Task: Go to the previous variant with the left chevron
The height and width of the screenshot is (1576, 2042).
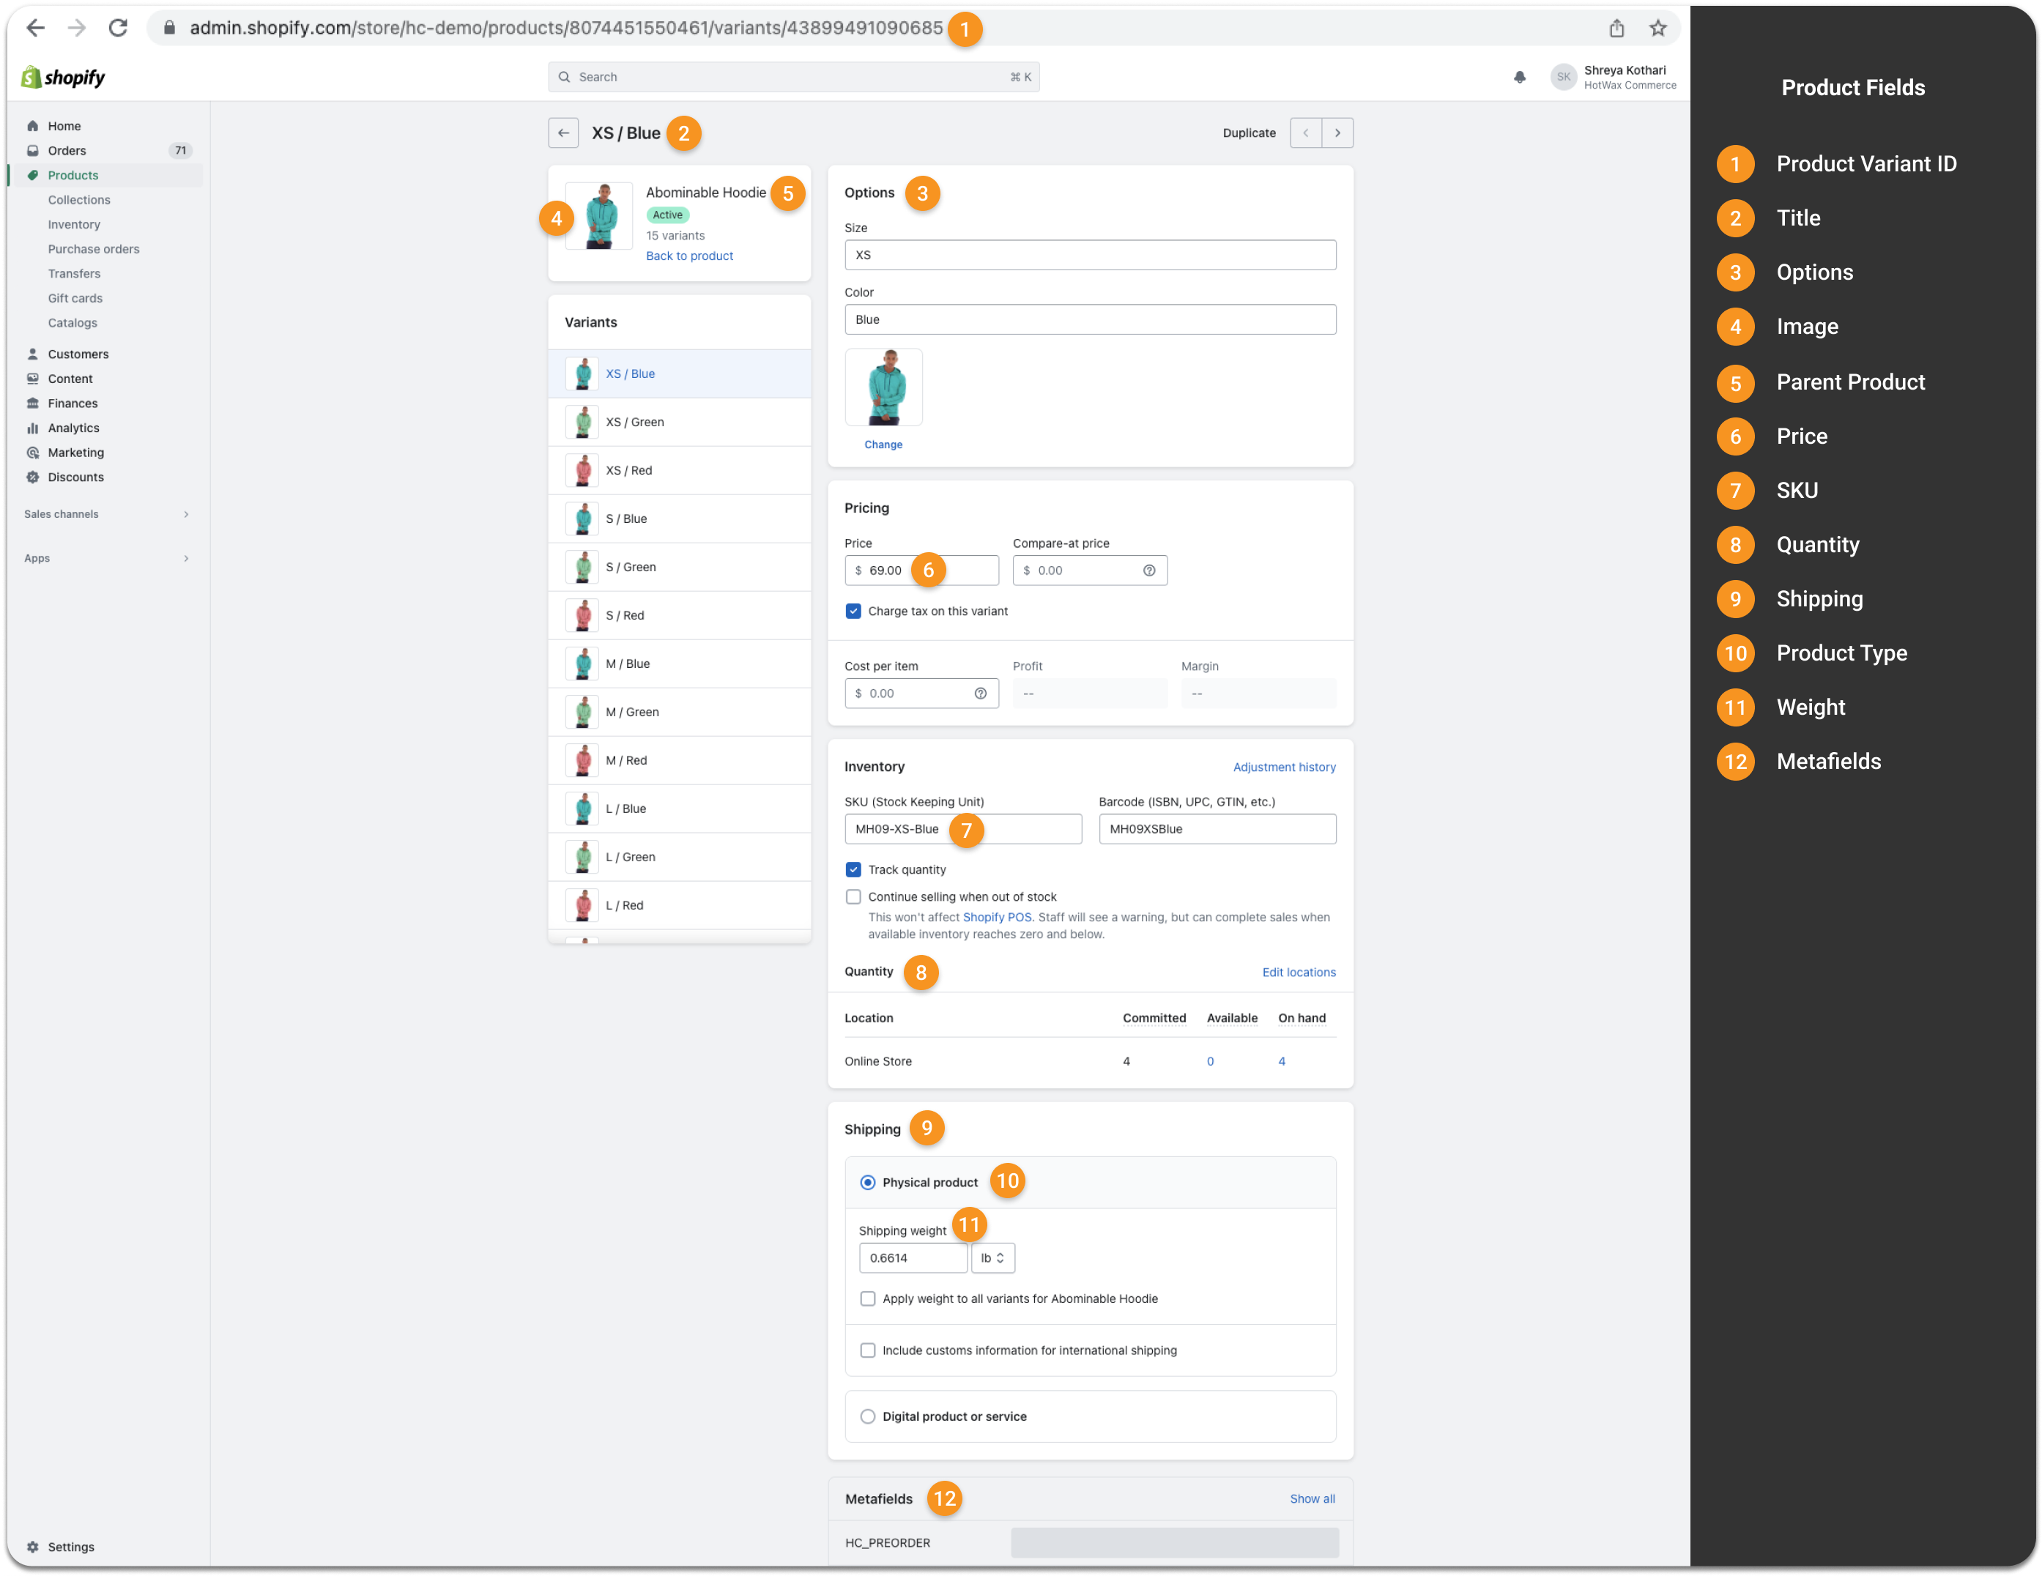Action: [1305, 133]
